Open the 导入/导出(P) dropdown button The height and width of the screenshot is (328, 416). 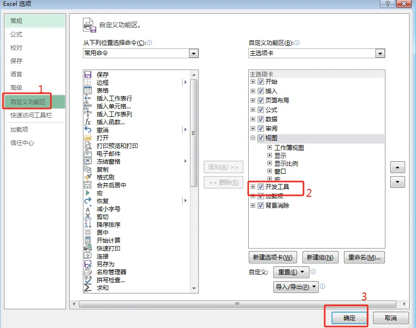[296, 287]
